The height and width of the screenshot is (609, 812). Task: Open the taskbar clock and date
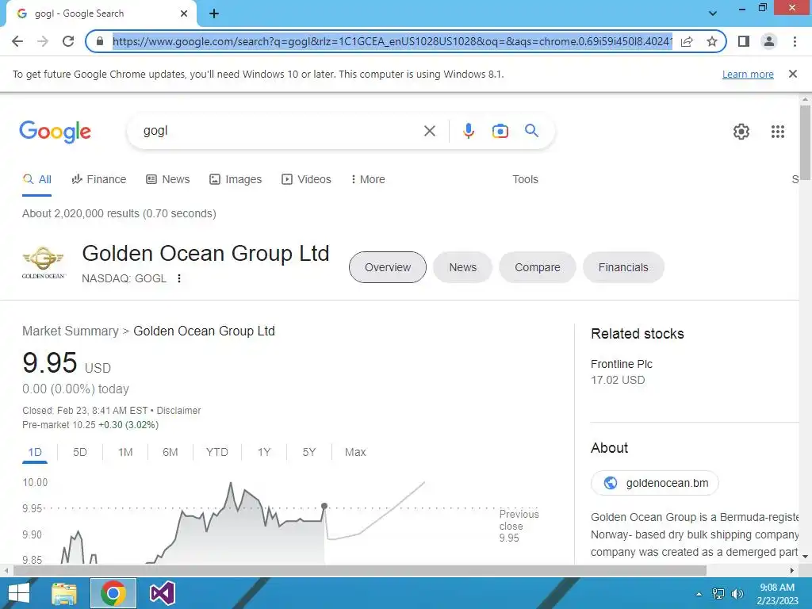tap(777, 594)
